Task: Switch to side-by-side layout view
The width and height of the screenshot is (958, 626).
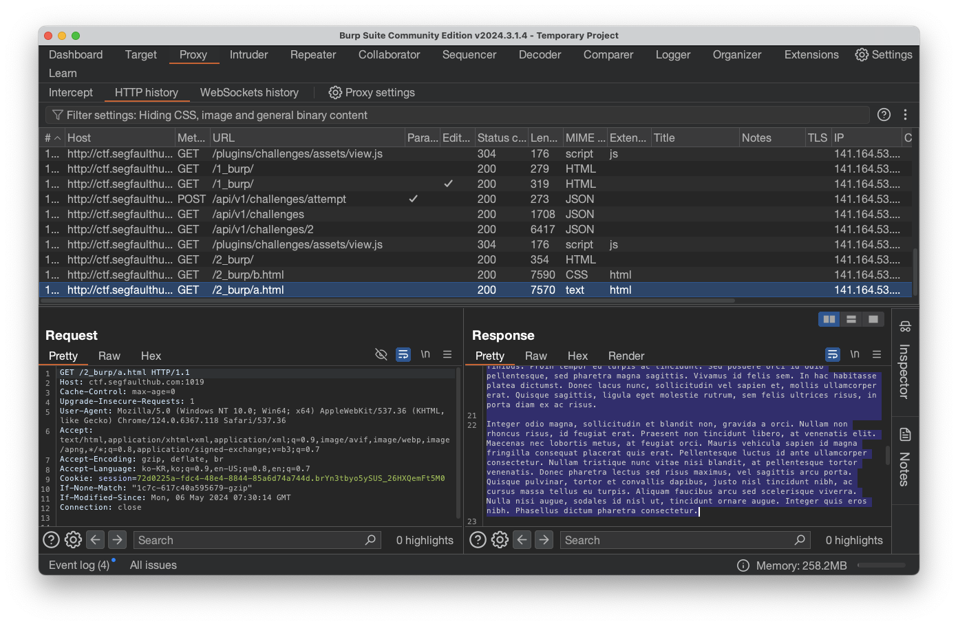Action: [x=829, y=319]
